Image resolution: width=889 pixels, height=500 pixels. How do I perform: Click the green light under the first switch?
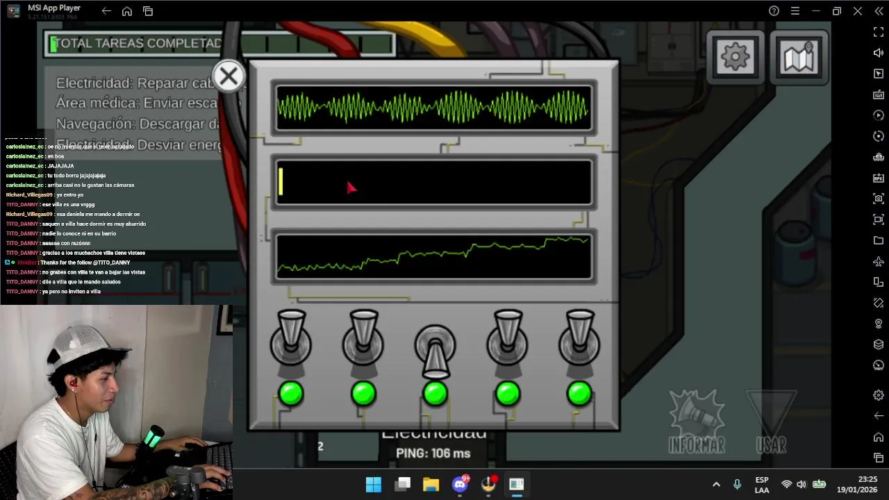coord(291,394)
